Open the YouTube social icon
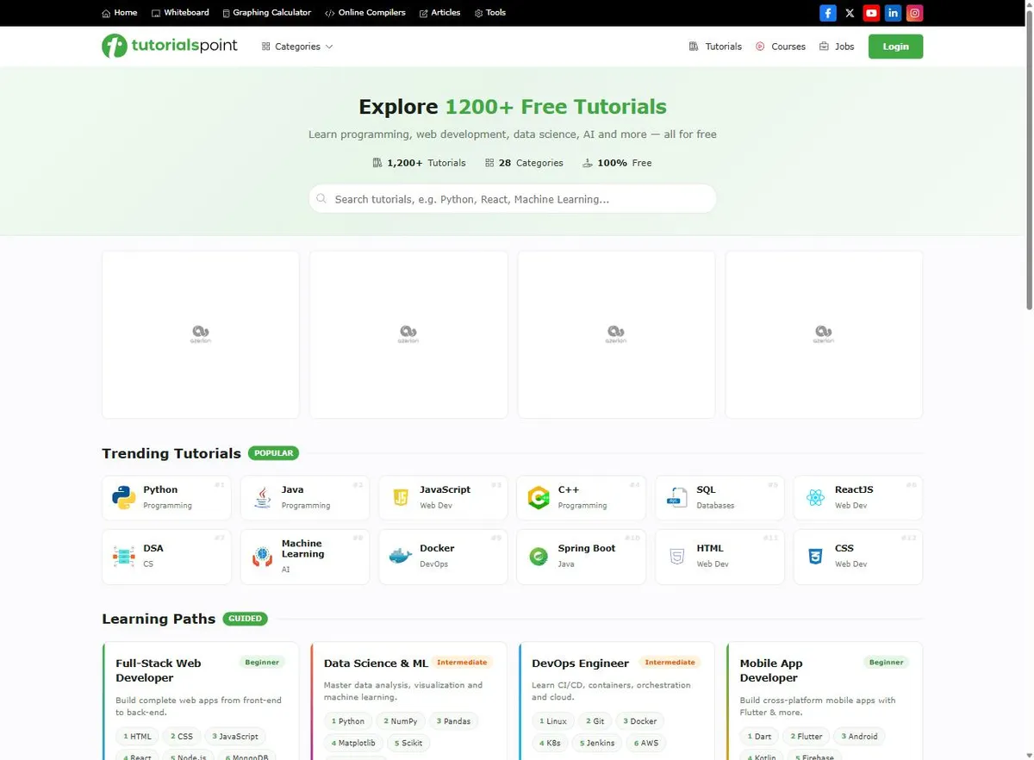This screenshot has width=1034, height=760. 871,13
